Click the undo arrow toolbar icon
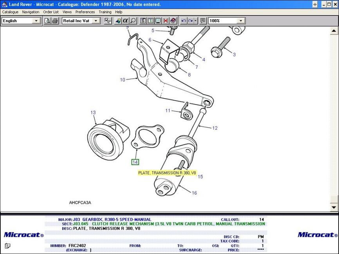This screenshot has width=339, height=254. pos(184,21)
